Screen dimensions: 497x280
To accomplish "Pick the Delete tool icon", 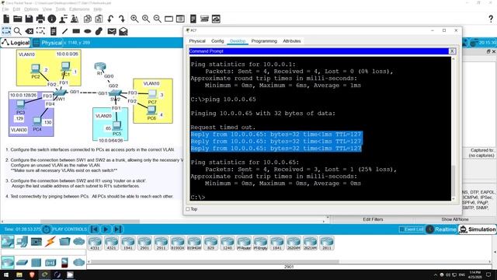I will (x=30, y=31).
